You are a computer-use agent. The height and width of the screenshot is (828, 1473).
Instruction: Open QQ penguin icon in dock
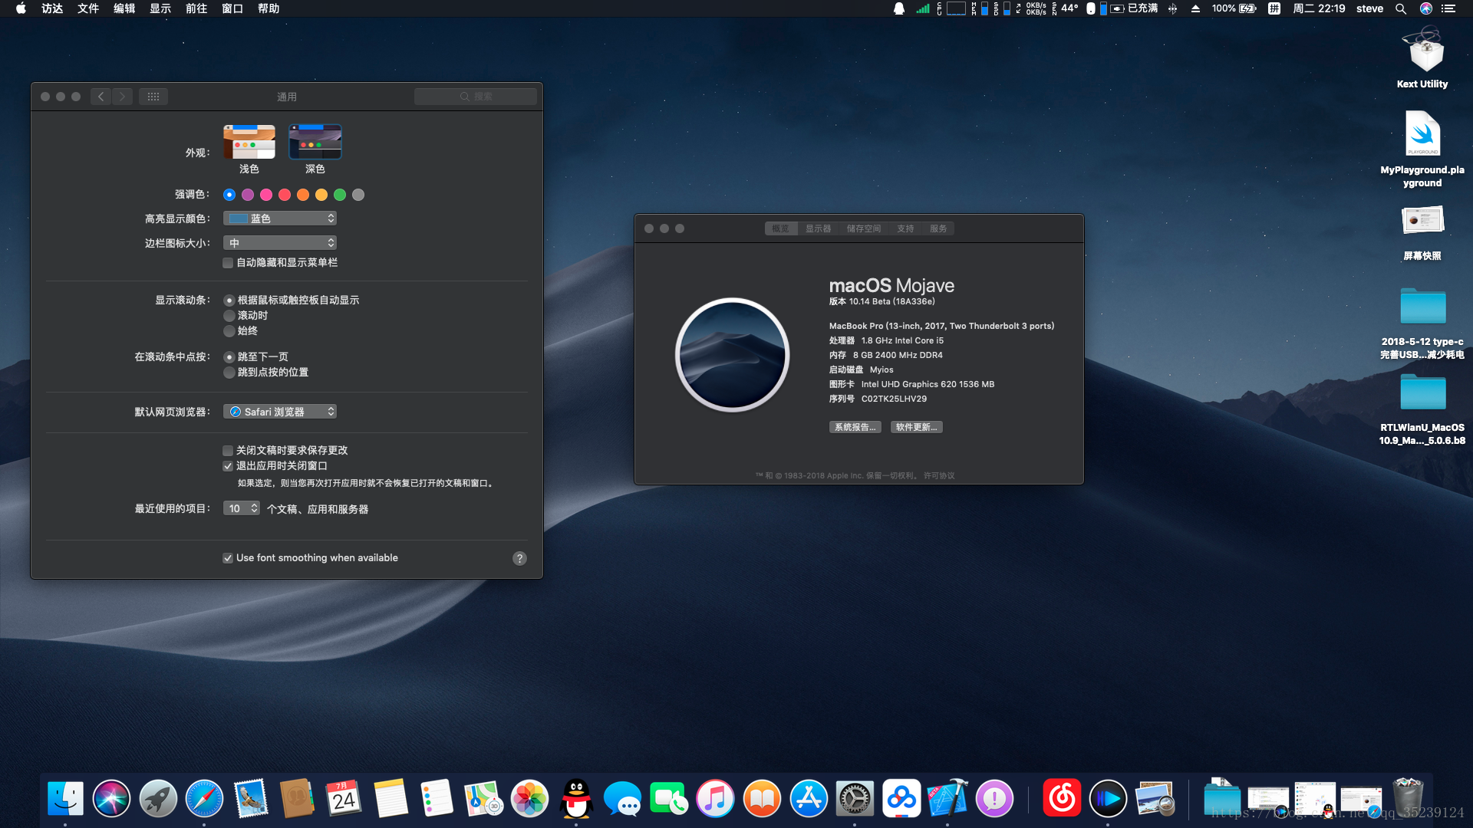pyautogui.click(x=576, y=799)
